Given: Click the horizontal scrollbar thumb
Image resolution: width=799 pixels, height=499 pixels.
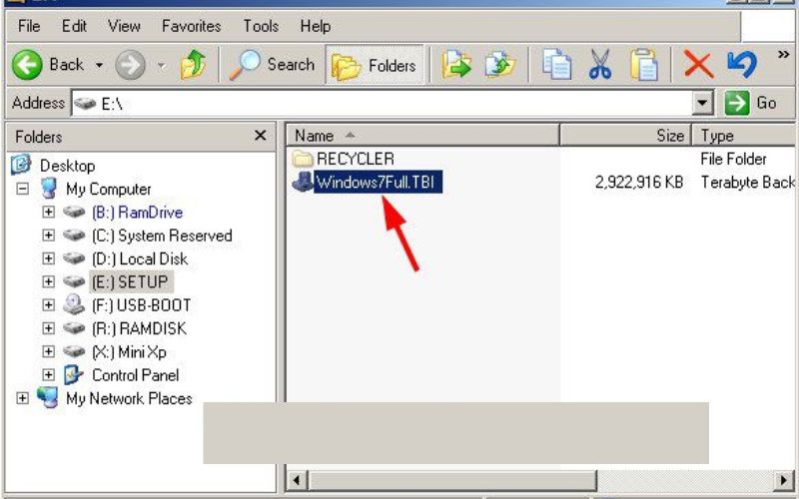Looking at the screenshot, I should (451, 480).
